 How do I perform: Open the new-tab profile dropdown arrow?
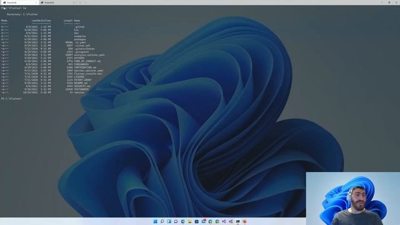pos(86,2)
